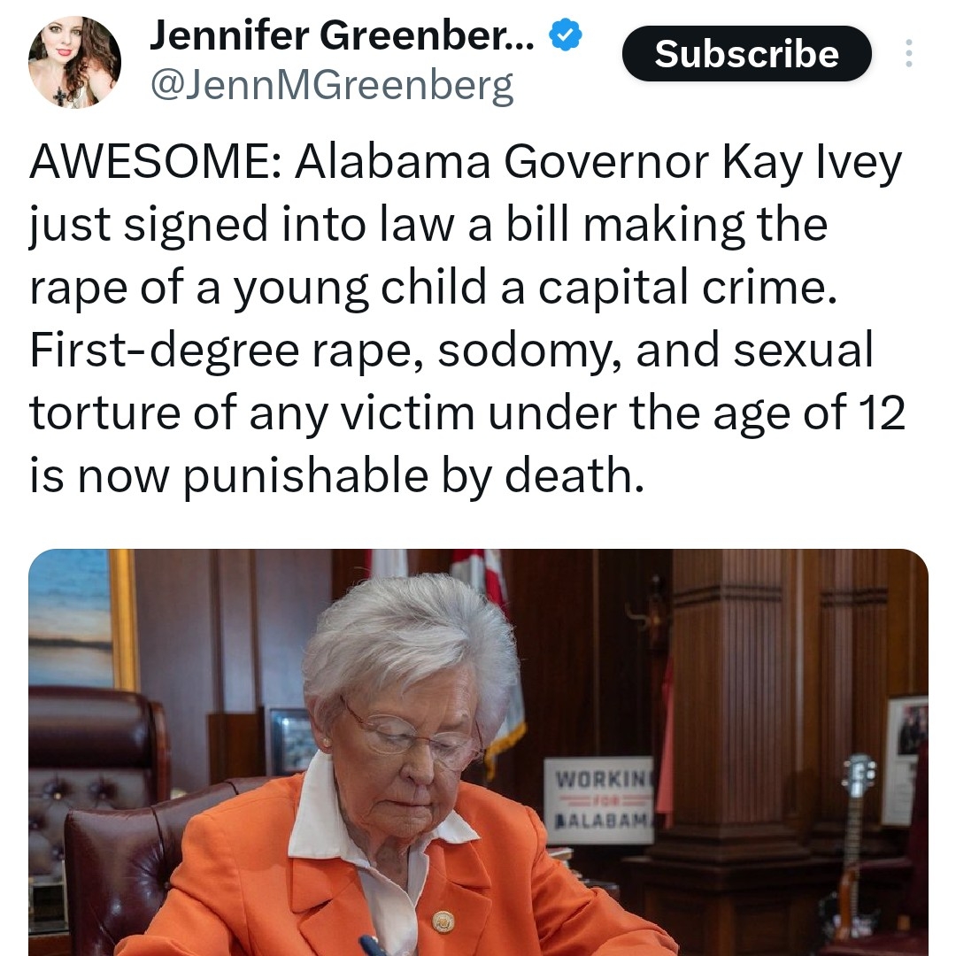This screenshot has height=956, width=956.
Task: Subscribe to this account
Action: (x=746, y=54)
